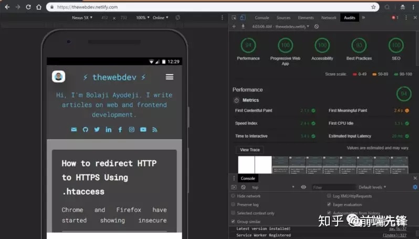
Task: Open device toolbar more options
Action: tap(222, 18)
